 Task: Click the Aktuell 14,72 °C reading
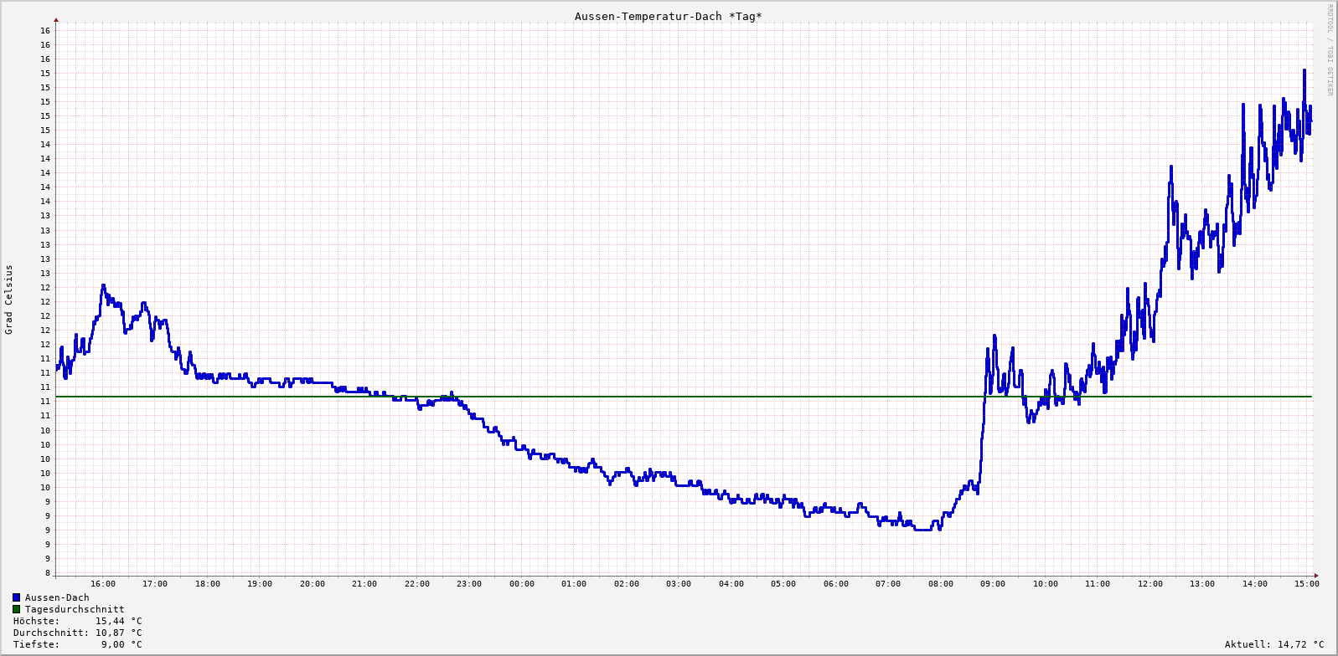point(1274,644)
